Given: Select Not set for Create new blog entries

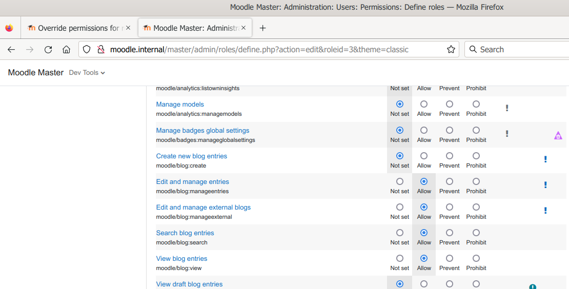Looking at the screenshot, I should 399,156.
